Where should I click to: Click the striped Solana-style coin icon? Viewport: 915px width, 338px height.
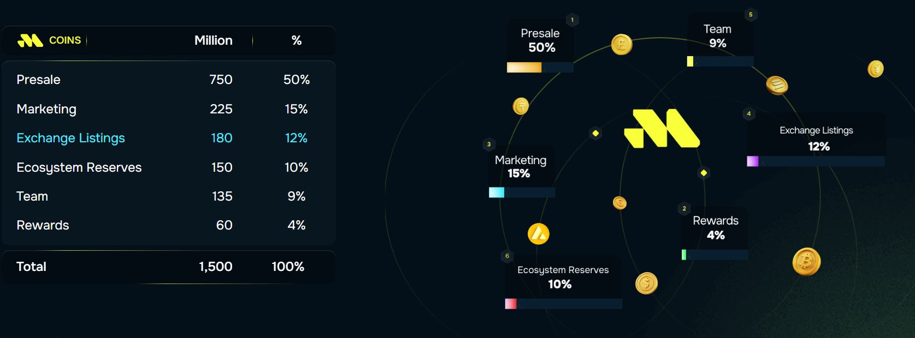pos(776,85)
